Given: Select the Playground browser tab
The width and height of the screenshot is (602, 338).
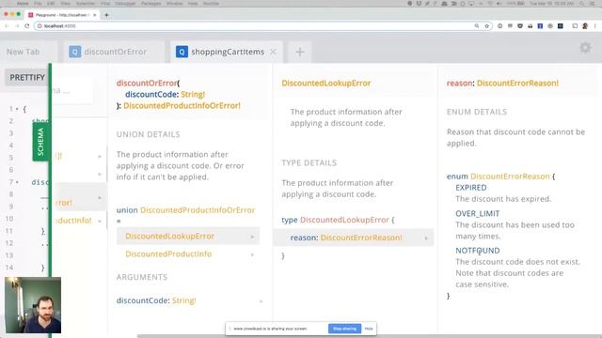Looking at the screenshot, I should [61, 15].
